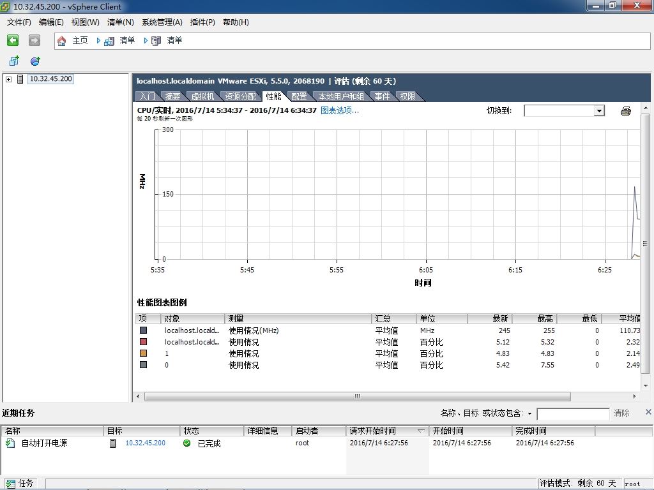Screen dimensions: 654x490
Task: Open the 插件(P) menu
Action: pos(202,22)
